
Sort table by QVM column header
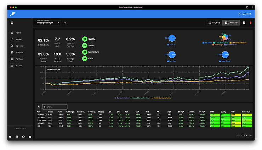tap(212, 112)
